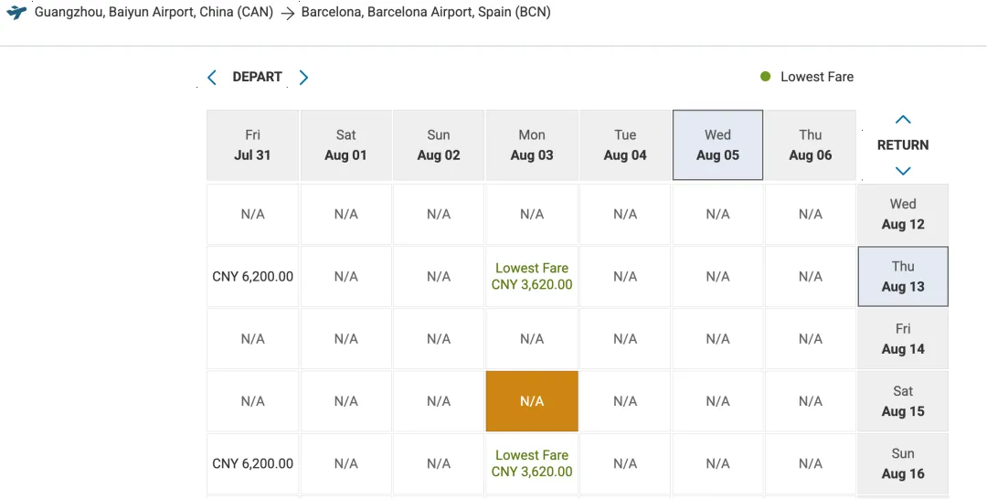Show earlier departure dates with left arrow

click(x=212, y=78)
